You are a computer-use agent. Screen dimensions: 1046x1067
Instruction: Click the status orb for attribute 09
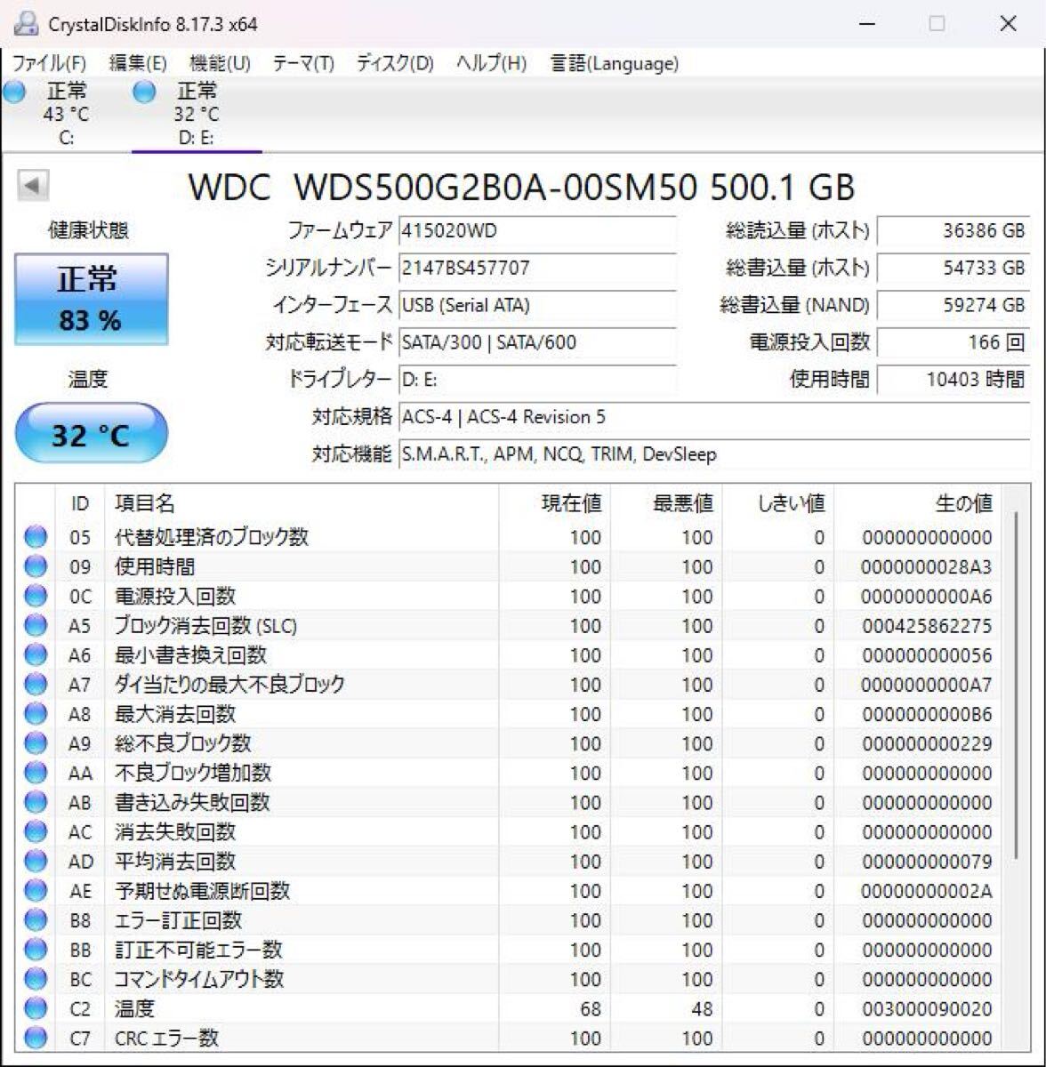36,566
